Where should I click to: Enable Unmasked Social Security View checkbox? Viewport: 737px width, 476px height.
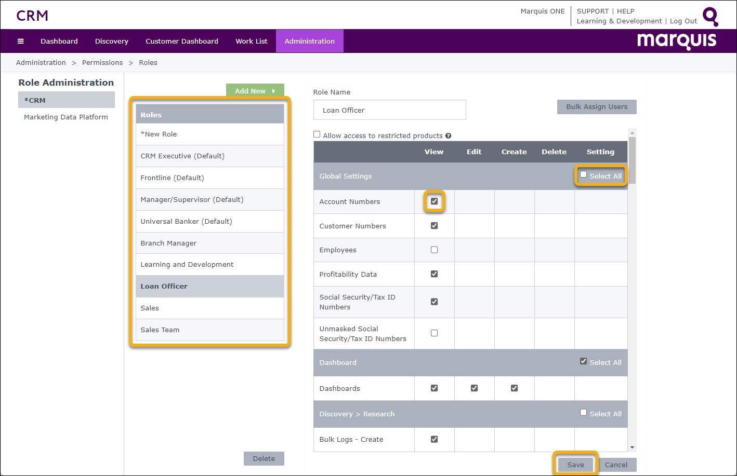point(435,333)
